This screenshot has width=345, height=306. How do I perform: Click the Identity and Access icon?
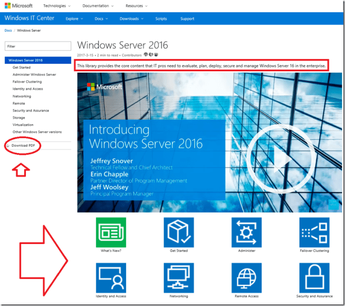pos(111,277)
